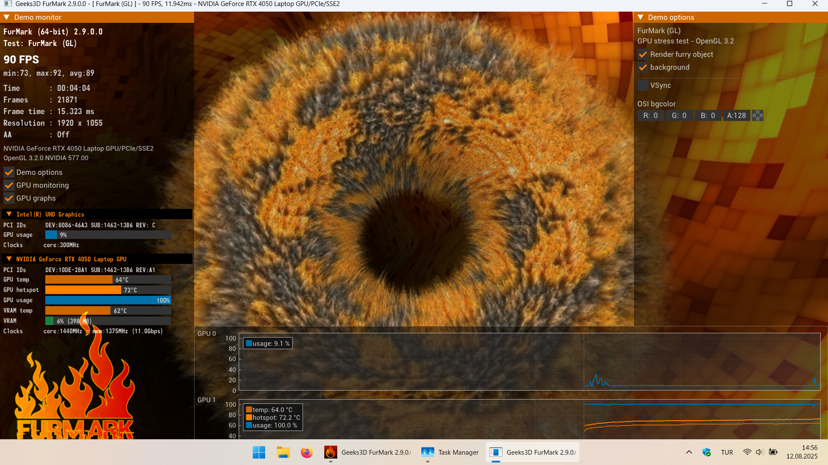Viewport: 828px width, 465px height.
Task: Uncheck the GPU monitoring checkbox
Action: pyautogui.click(x=9, y=186)
